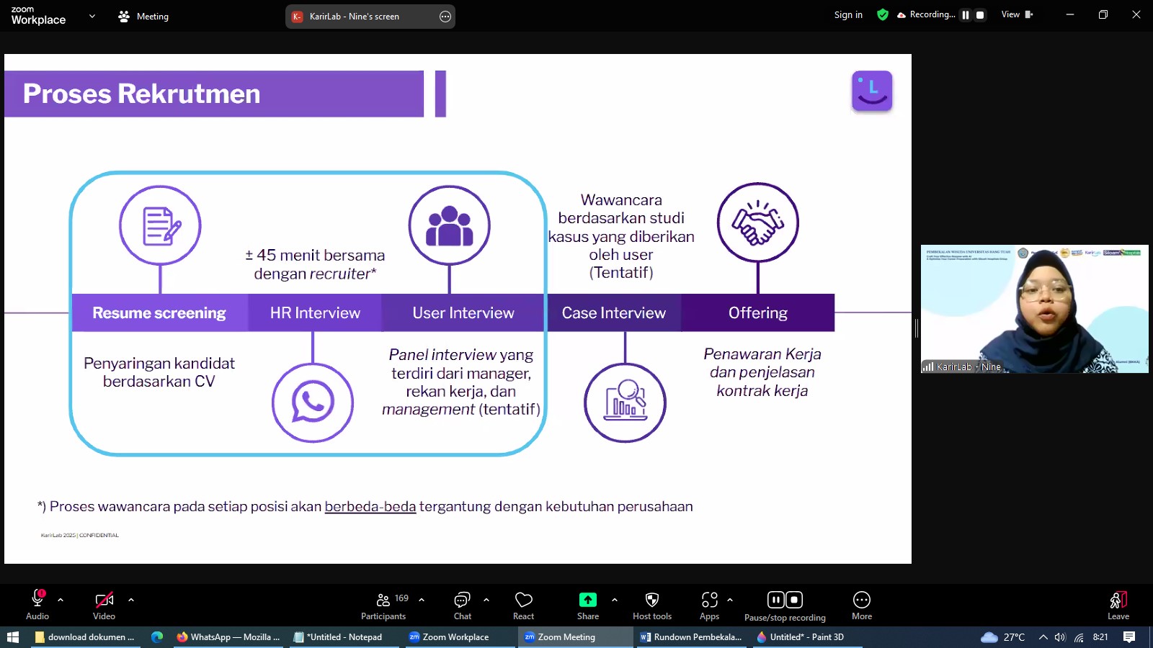The width and height of the screenshot is (1153, 648).
Task: Unmute the microphone Audio button
Action: click(37, 606)
